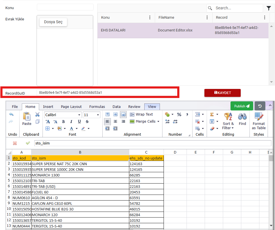Click the Increase Indent icon
Image resolution: width=275 pixels, height=230 pixels.
click(x=115, y=129)
